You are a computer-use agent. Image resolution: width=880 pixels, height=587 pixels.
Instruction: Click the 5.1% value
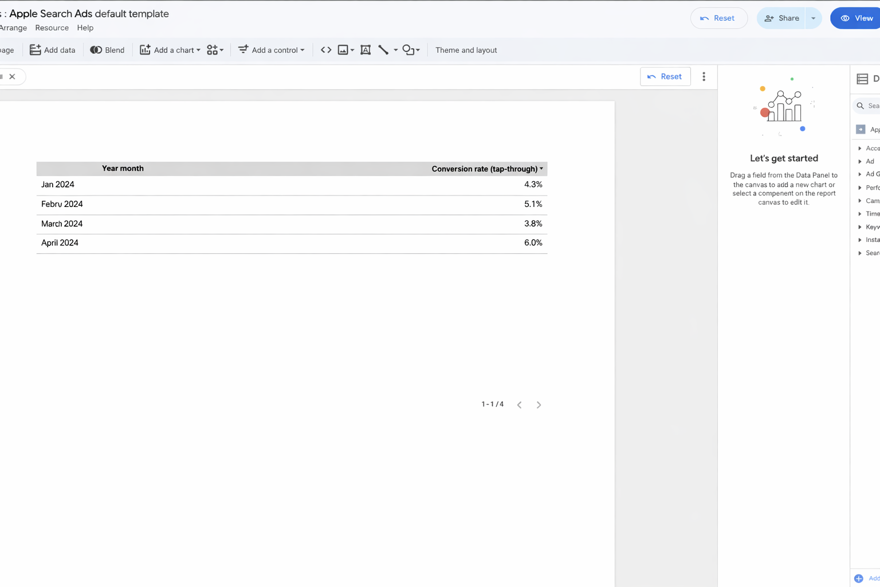click(533, 204)
